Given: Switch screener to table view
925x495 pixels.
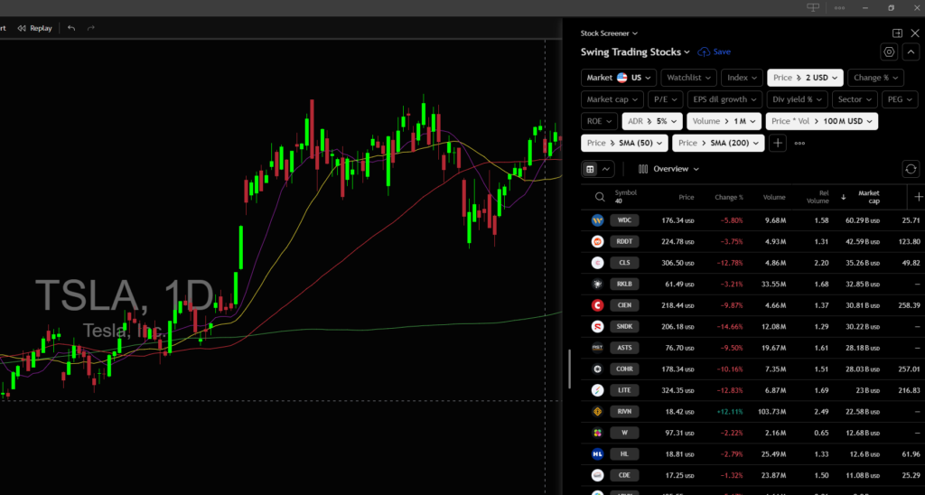Looking at the screenshot, I should pos(590,169).
